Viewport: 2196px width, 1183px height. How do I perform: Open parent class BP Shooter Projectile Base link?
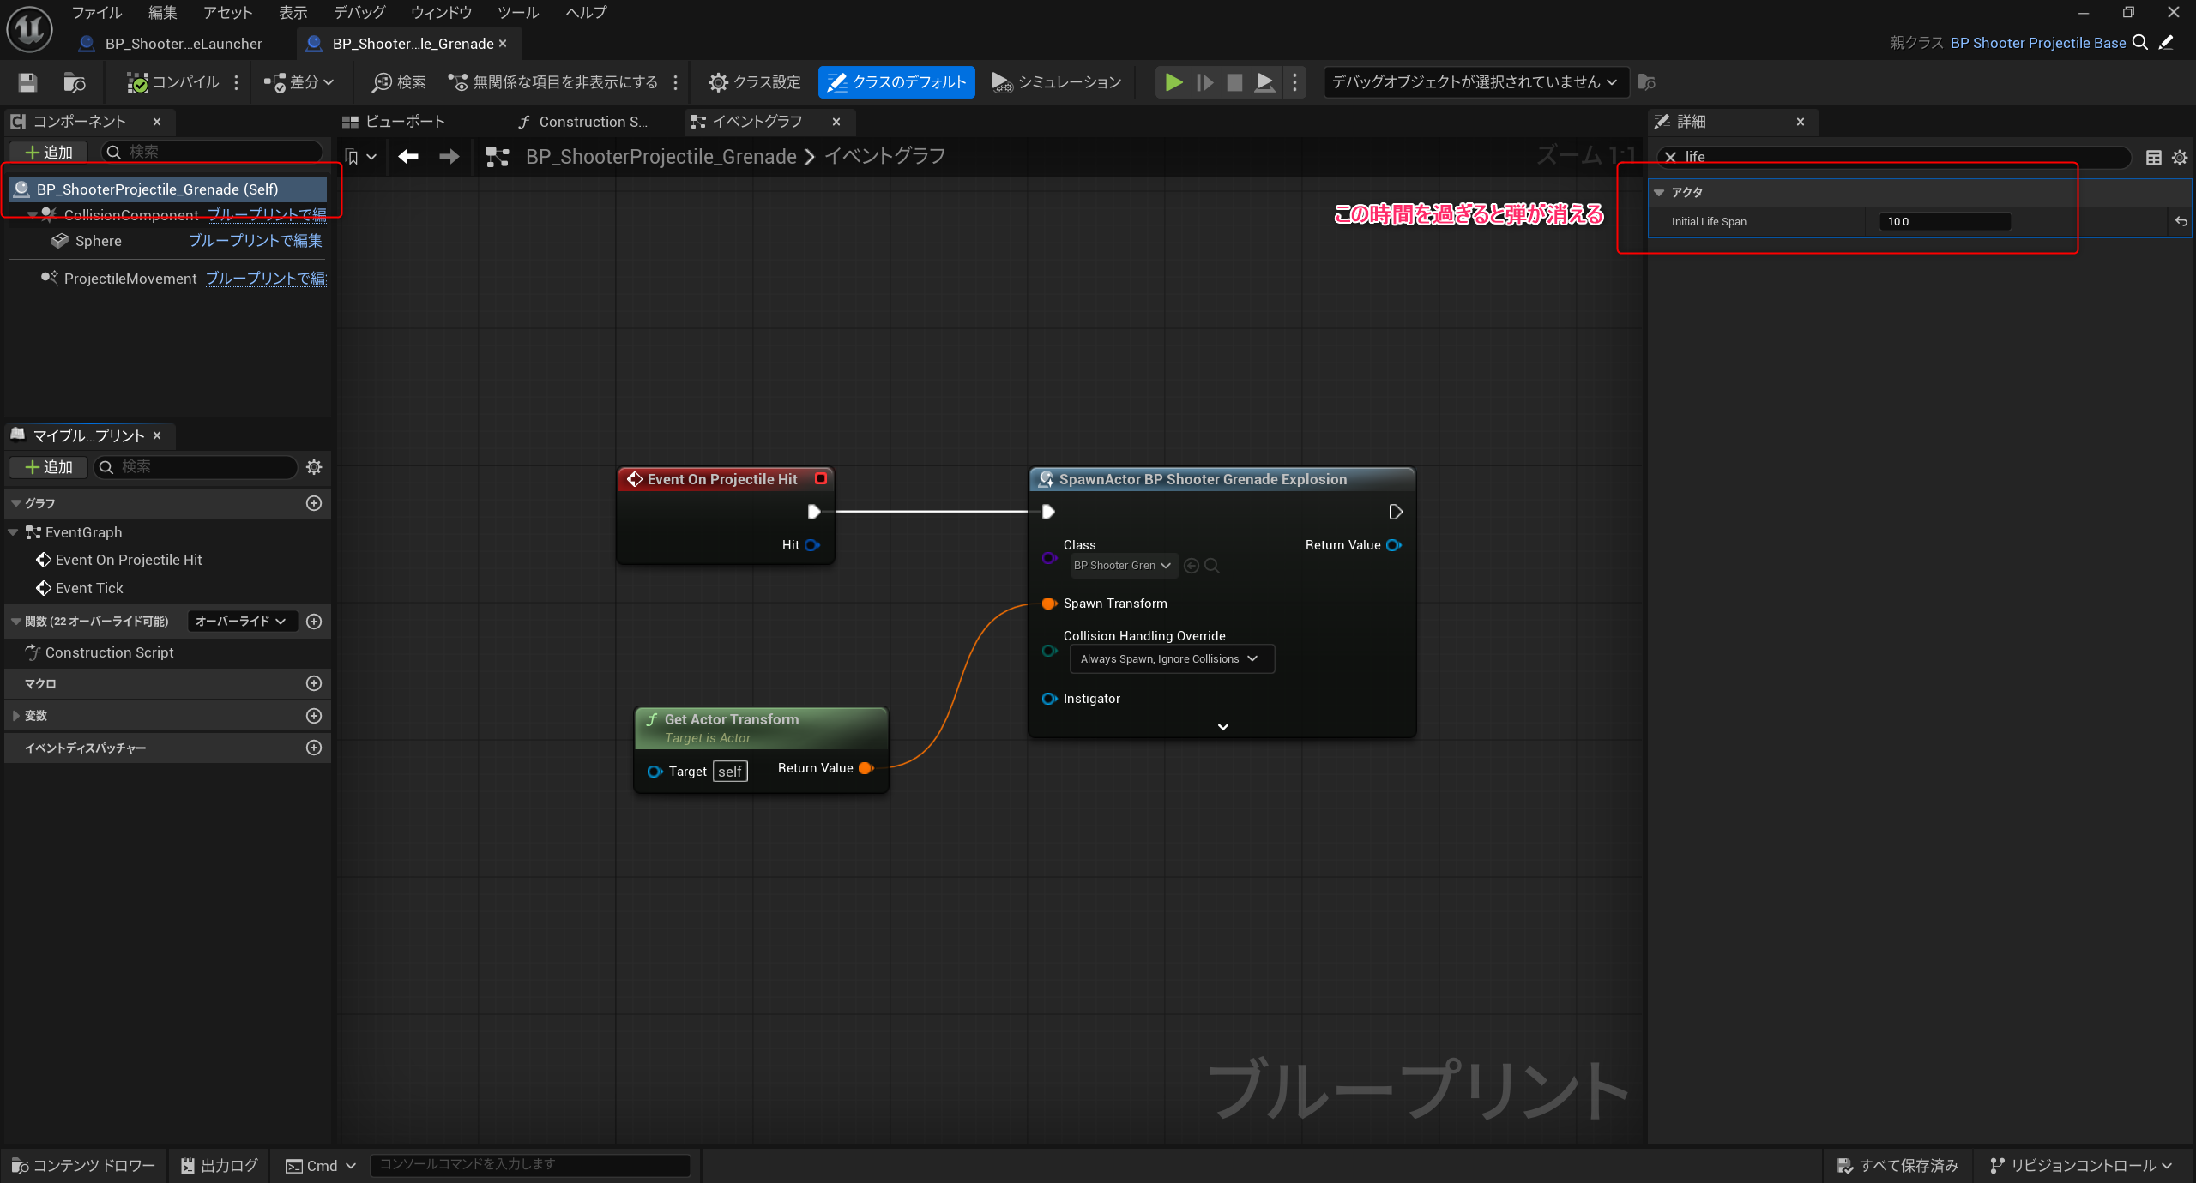click(2037, 43)
